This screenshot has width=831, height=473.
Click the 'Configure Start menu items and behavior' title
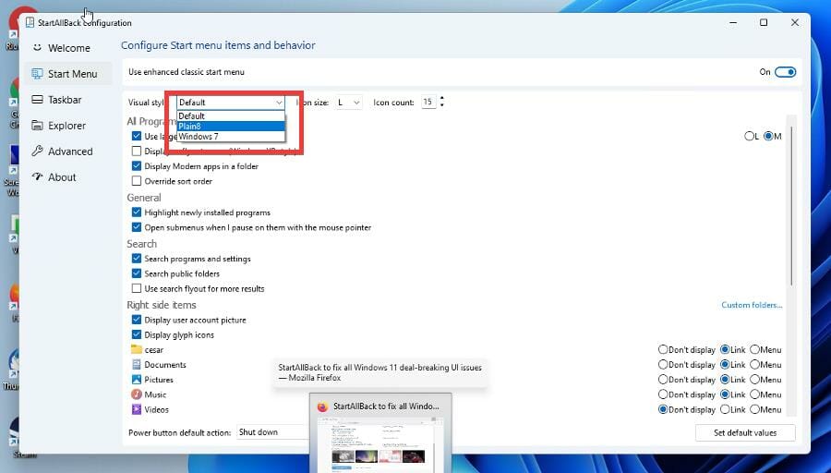tap(218, 45)
